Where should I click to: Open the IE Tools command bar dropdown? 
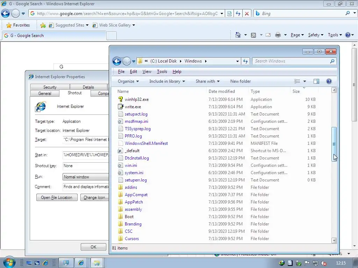tap(335, 35)
